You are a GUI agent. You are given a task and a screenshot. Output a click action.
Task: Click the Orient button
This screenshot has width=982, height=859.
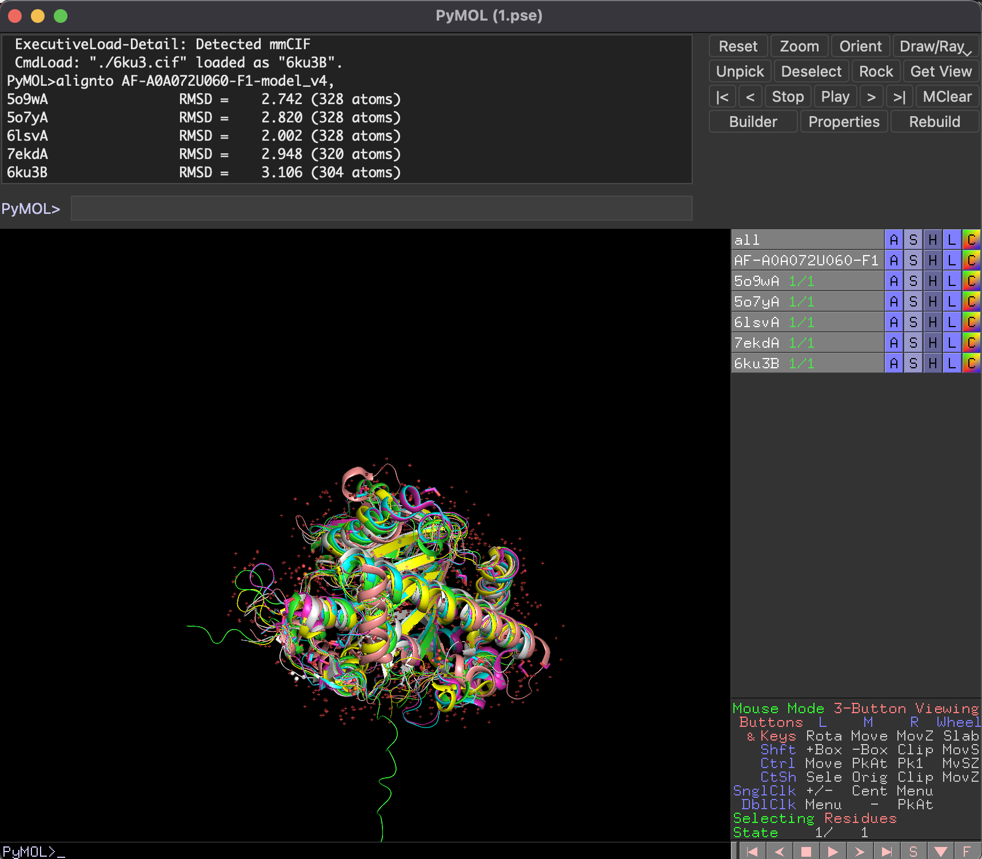click(860, 46)
